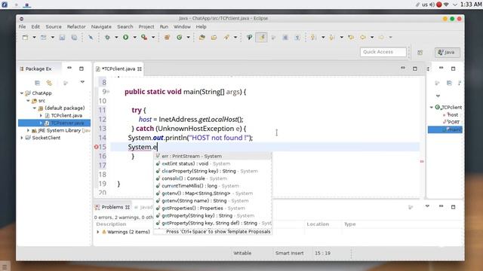Select the 'exit(int status)' proposal
This screenshot has width=483, height=271.
pyautogui.click(x=213, y=163)
